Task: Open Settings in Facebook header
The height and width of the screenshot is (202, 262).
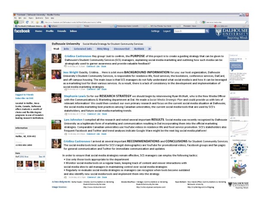Action: point(155,31)
